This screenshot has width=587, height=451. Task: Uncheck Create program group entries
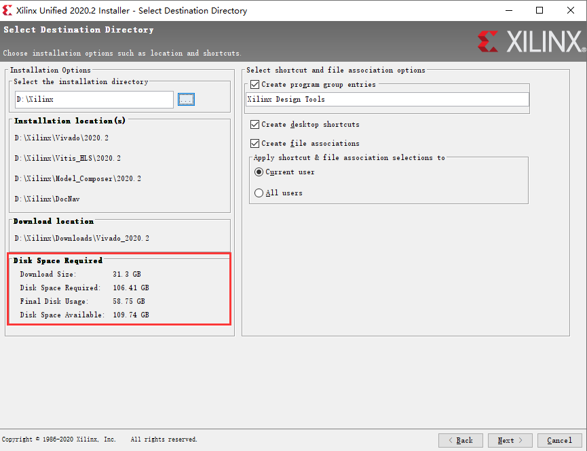point(255,84)
